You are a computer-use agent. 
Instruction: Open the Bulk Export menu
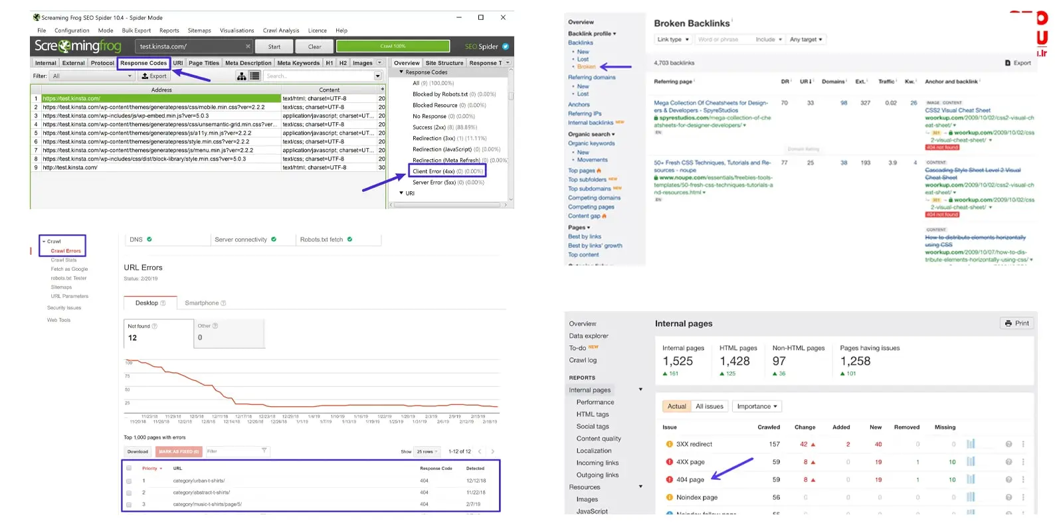(136, 31)
